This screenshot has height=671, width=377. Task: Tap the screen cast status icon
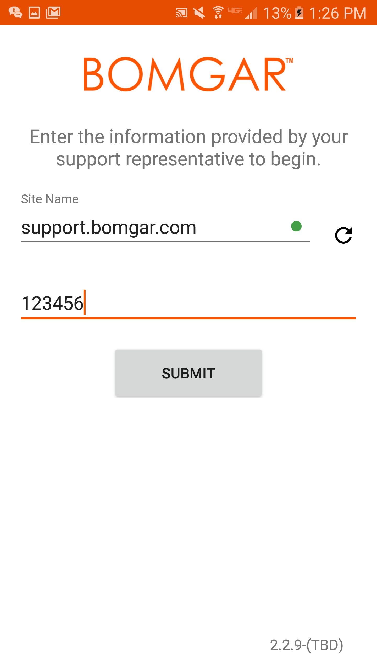point(181,13)
